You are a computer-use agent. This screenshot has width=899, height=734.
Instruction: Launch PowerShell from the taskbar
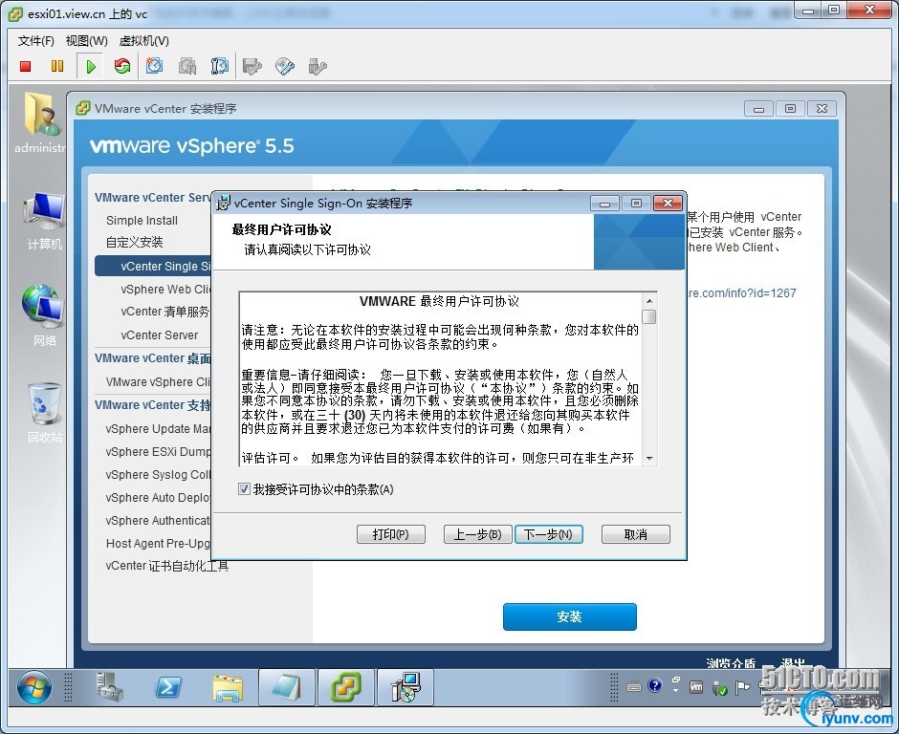[x=168, y=686]
